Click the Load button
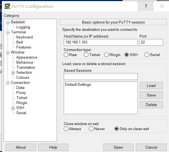 [x=151, y=86]
